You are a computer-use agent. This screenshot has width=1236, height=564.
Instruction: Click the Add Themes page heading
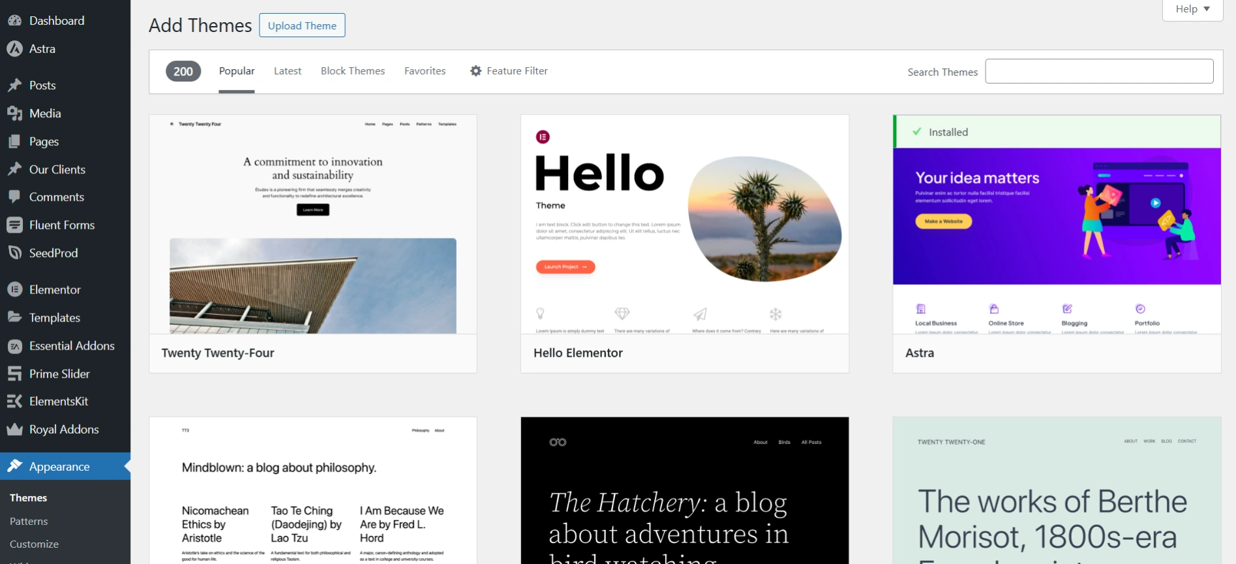click(200, 25)
